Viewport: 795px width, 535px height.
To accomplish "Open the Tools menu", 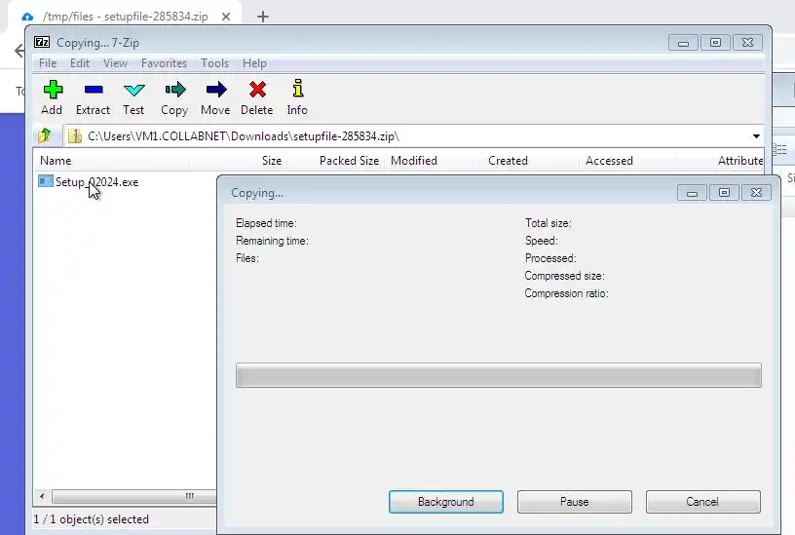I will 215,63.
